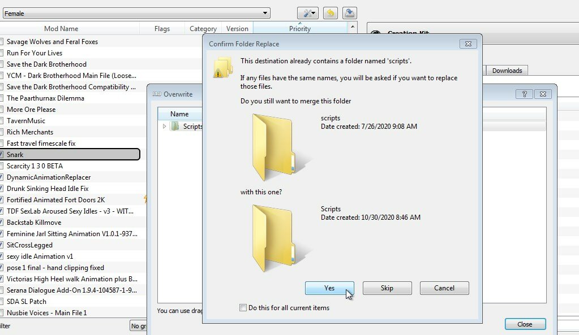Toggle checkbox for Savage Wolves and Feral Foxes
The height and width of the screenshot is (335, 579).
(x=1, y=42)
